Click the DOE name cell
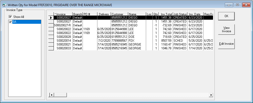Screen dimensions: 253x103 137,37
